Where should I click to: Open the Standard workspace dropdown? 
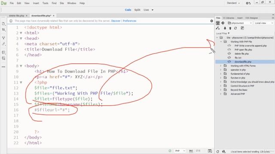tap(233, 3)
